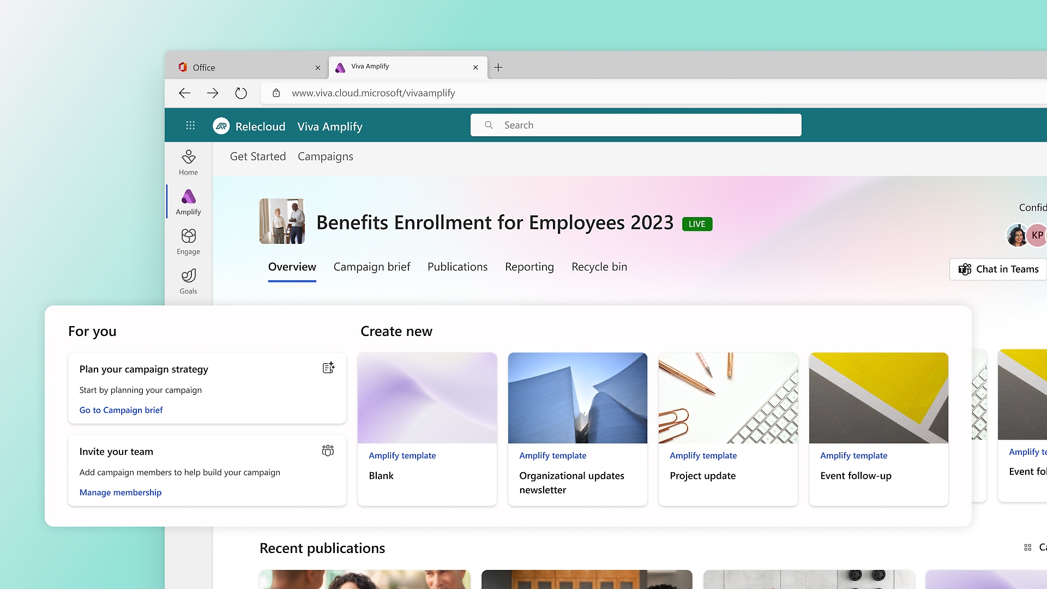
Task: Click the Get Started menu item
Action: click(x=257, y=156)
